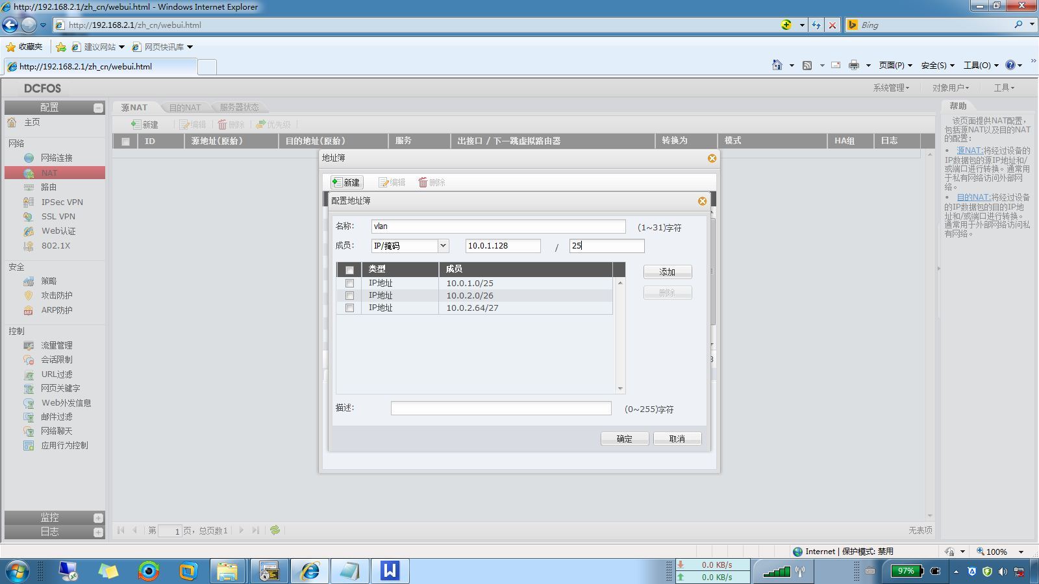Confirm with the 确定 button
The width and height of the screenshot is (1039, 584).
[625, 439]
